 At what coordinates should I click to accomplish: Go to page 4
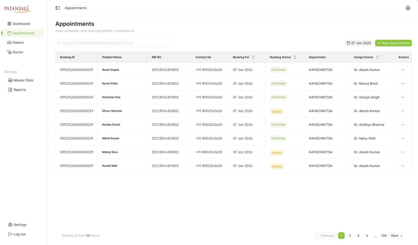click(367, 236)
